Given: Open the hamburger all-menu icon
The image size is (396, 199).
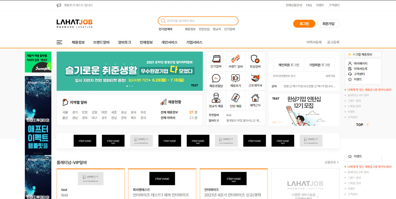Looking at the screenshot, I should pos(60,42).
